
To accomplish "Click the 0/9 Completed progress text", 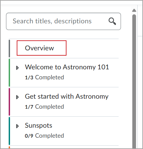I will point(44,136).
